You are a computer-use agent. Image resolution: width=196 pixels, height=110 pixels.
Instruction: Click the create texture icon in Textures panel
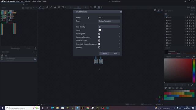coord(6,56)
